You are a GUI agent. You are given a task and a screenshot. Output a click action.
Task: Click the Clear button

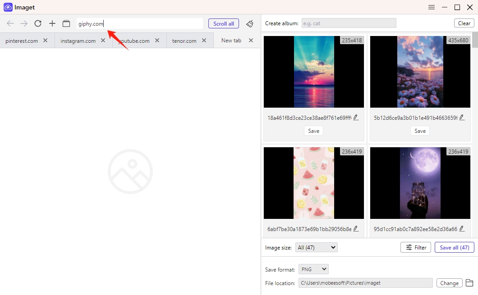tap(464, 23)
